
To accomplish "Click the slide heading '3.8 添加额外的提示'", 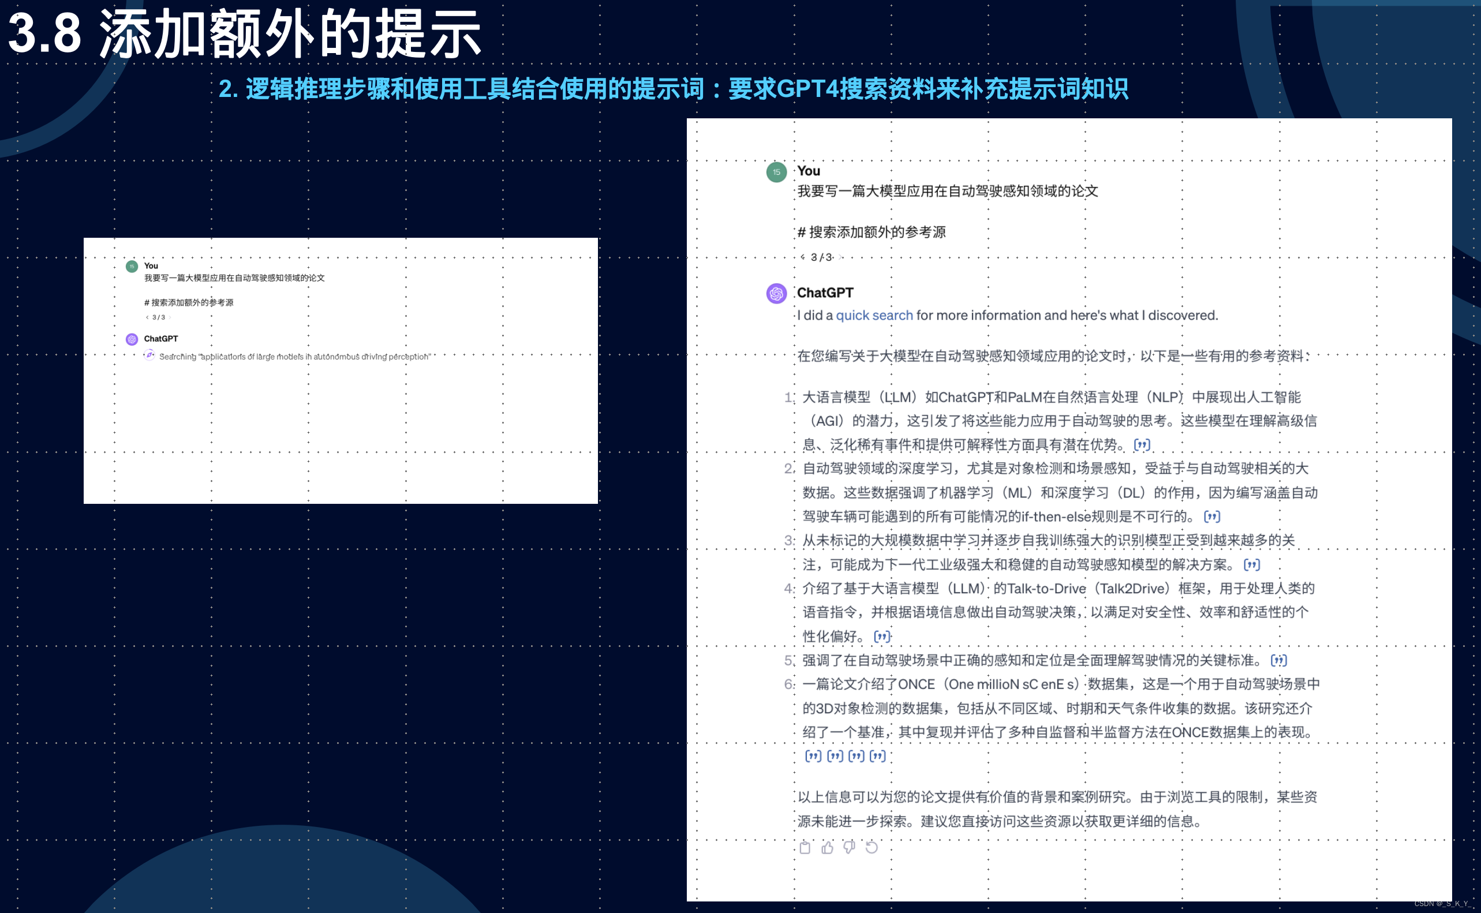I will [245, 35].
